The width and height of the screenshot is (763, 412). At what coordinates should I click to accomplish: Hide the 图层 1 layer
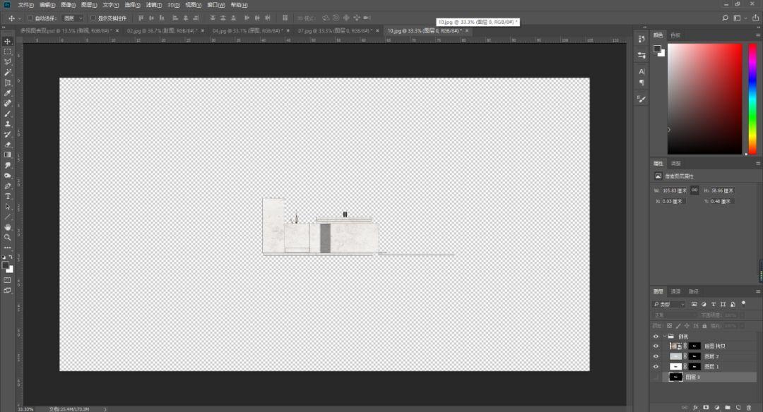pos(656,367)
